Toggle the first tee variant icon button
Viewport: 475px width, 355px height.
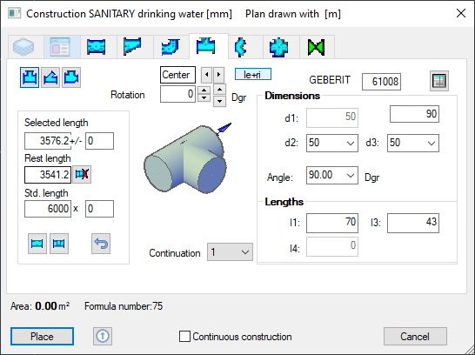point(30,77)
